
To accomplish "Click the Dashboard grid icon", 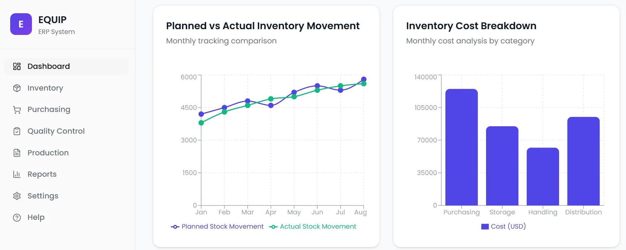I will 17,66.
